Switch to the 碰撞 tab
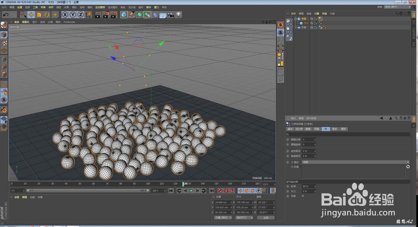Screen dimensions: 418x227 point(308,129)
